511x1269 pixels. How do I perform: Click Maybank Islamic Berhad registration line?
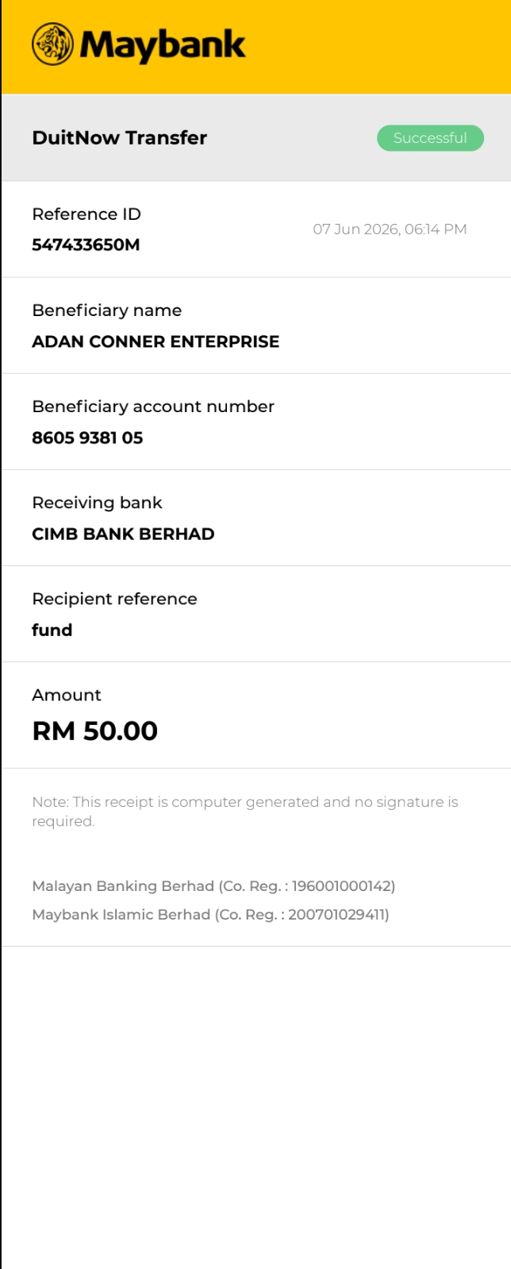210,914
